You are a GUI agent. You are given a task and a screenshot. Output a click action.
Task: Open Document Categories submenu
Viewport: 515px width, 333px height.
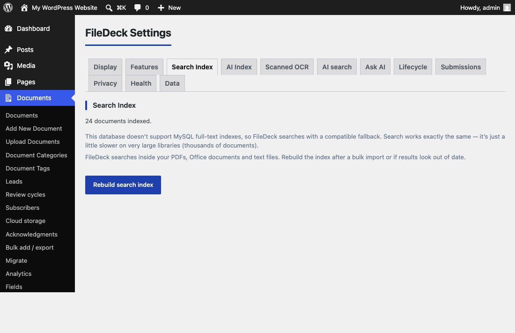tap(36, 155)
